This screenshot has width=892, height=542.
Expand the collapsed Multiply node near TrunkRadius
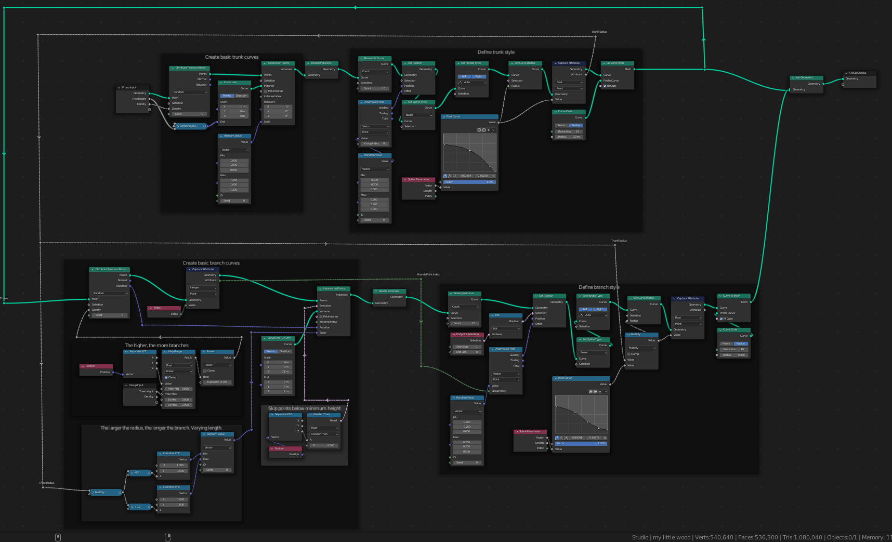93,492
